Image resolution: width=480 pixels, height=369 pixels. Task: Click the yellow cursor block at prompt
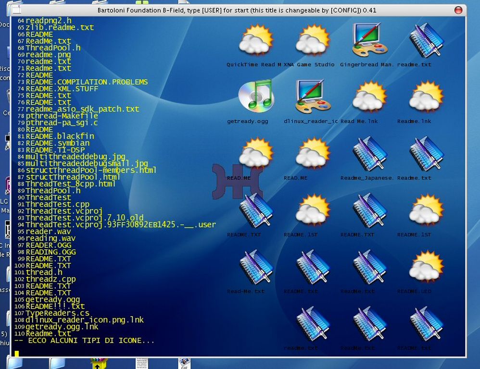coord(16,354)
